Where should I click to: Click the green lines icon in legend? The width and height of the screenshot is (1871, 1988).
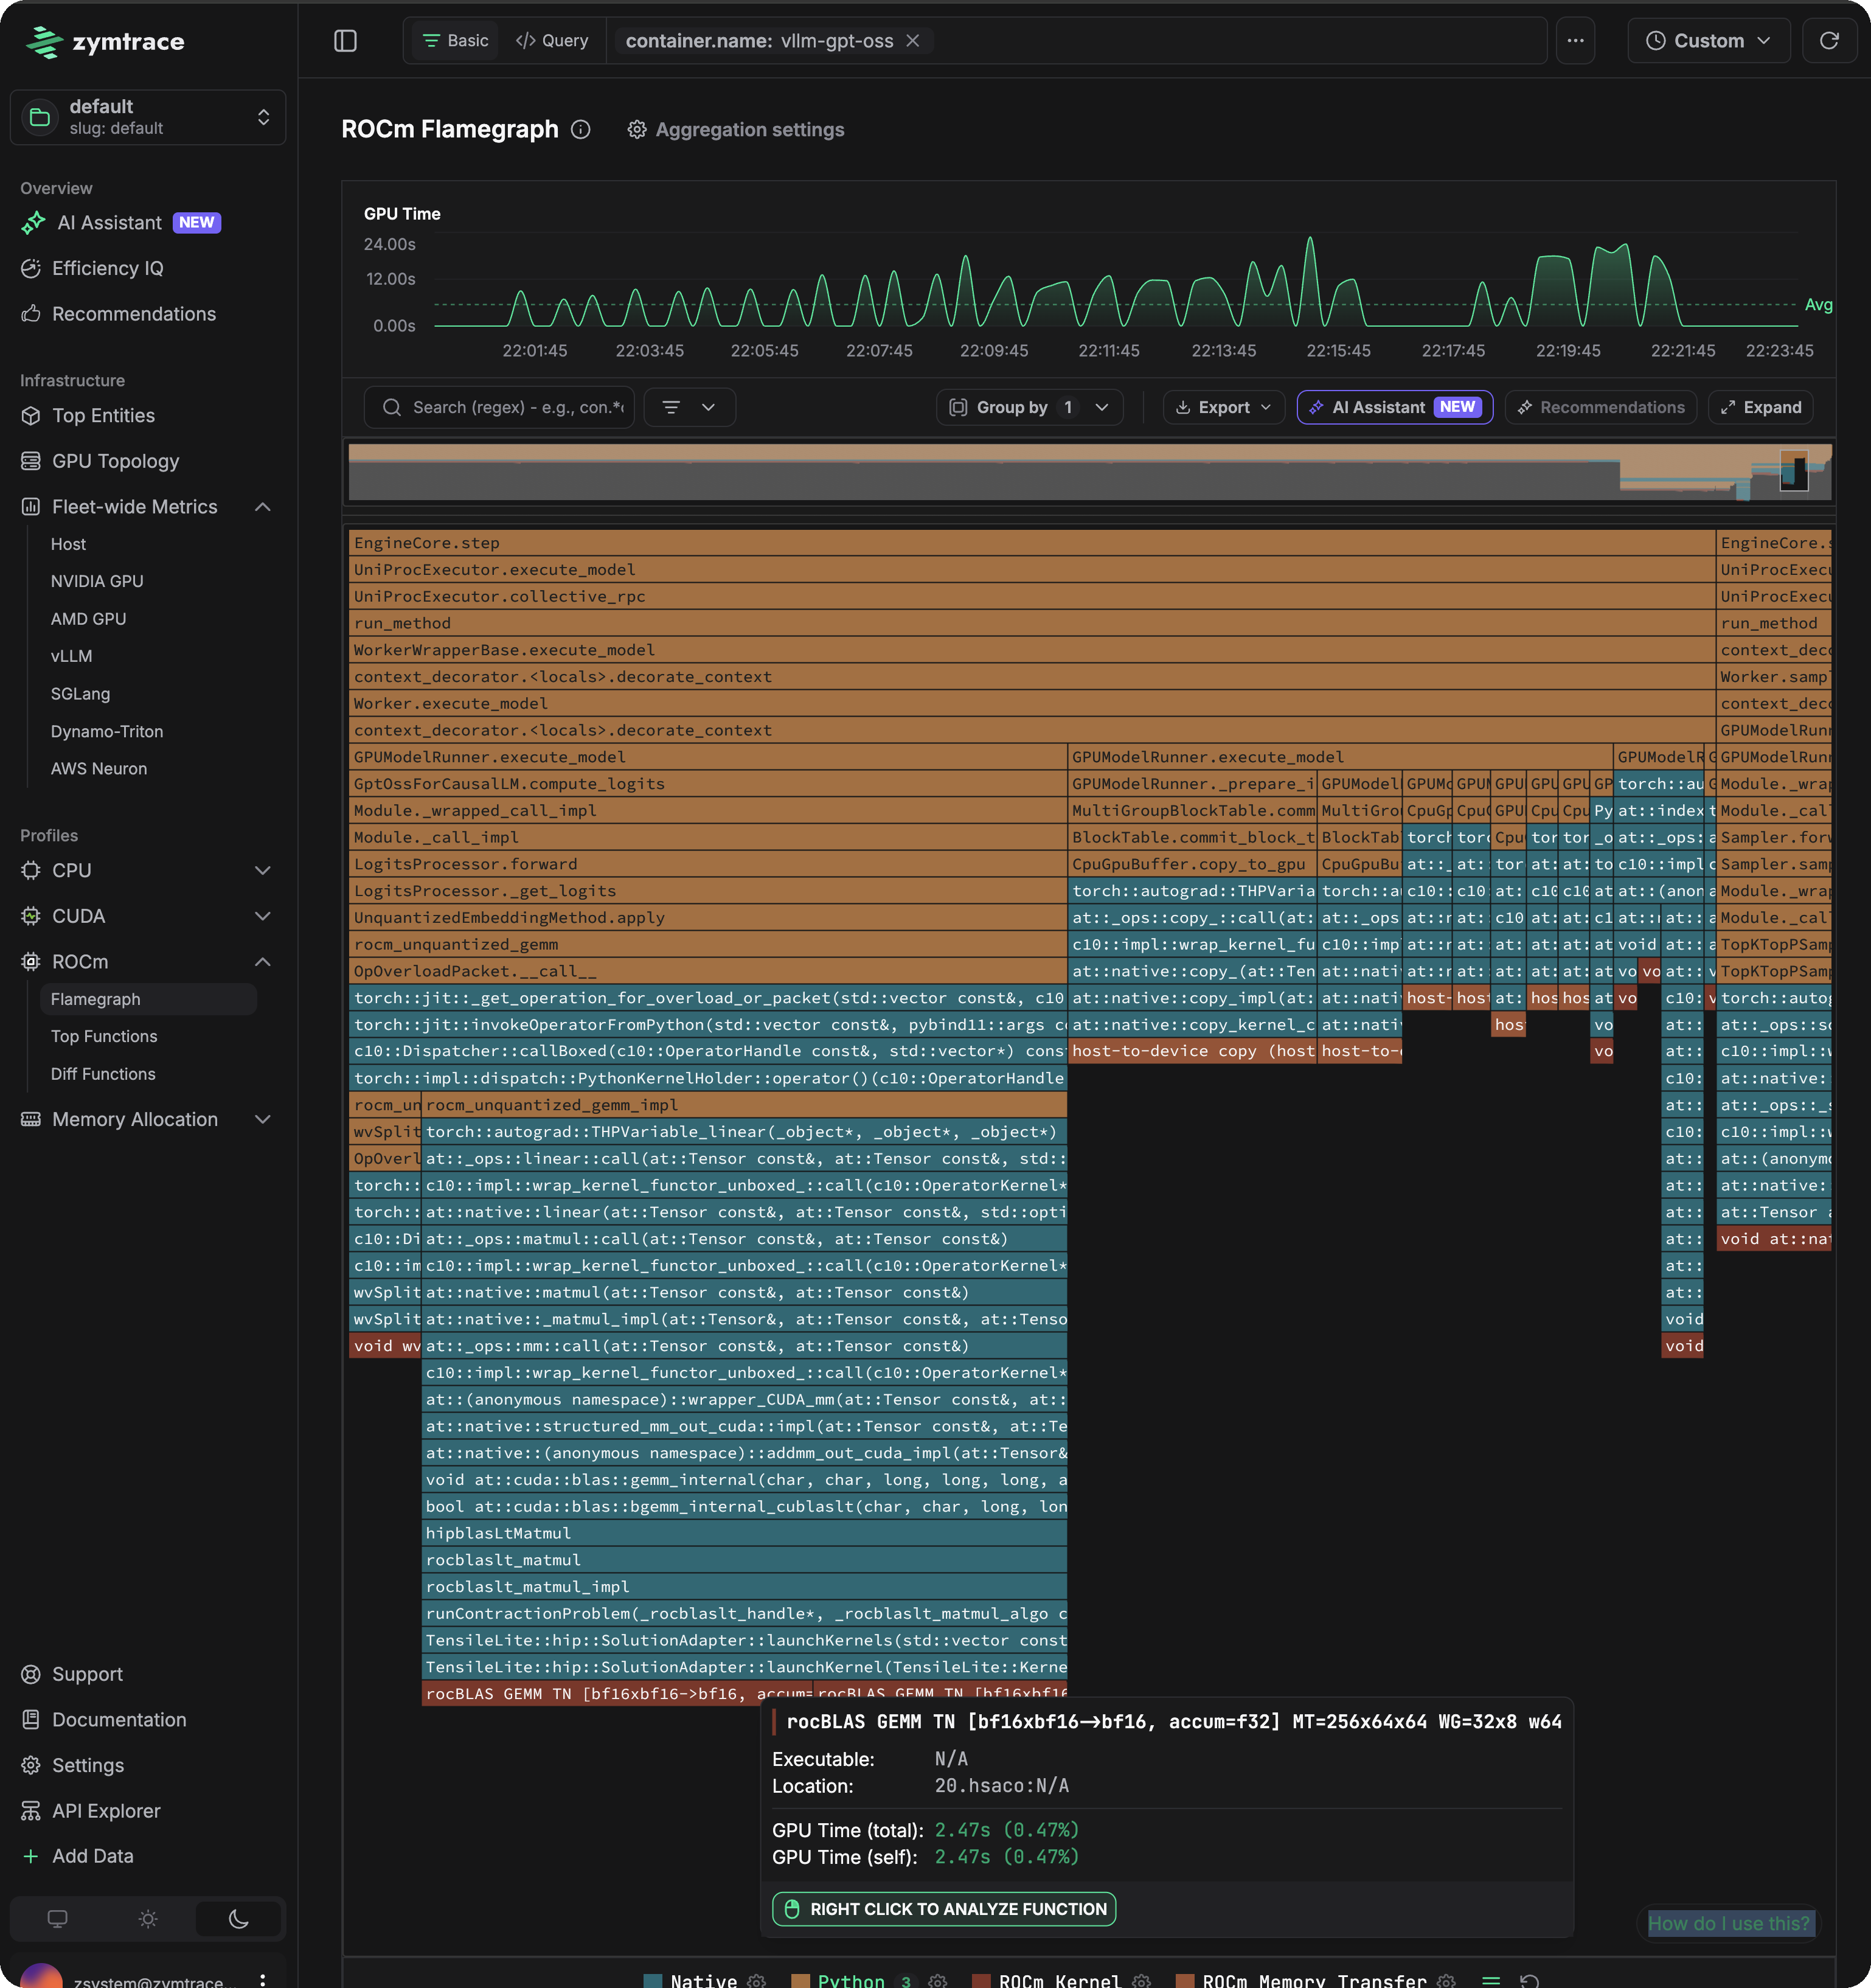[x=1491, y=1980]
